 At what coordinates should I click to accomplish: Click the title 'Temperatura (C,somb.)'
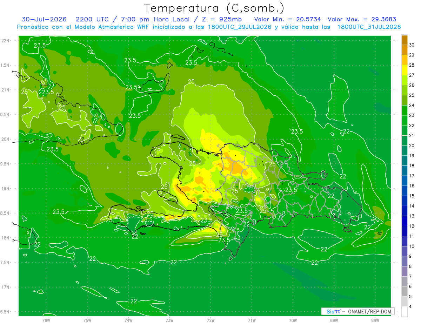pos(214,8)
